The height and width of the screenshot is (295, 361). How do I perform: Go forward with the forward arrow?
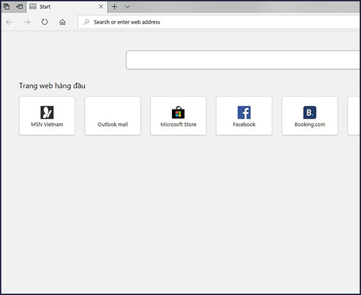coord(27,22)
